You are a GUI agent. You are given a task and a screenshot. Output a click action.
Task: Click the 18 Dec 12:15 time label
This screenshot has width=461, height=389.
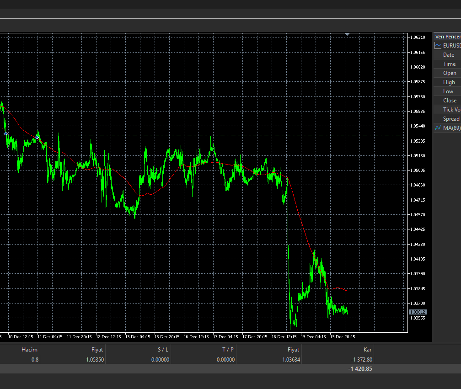pos(284,337)
